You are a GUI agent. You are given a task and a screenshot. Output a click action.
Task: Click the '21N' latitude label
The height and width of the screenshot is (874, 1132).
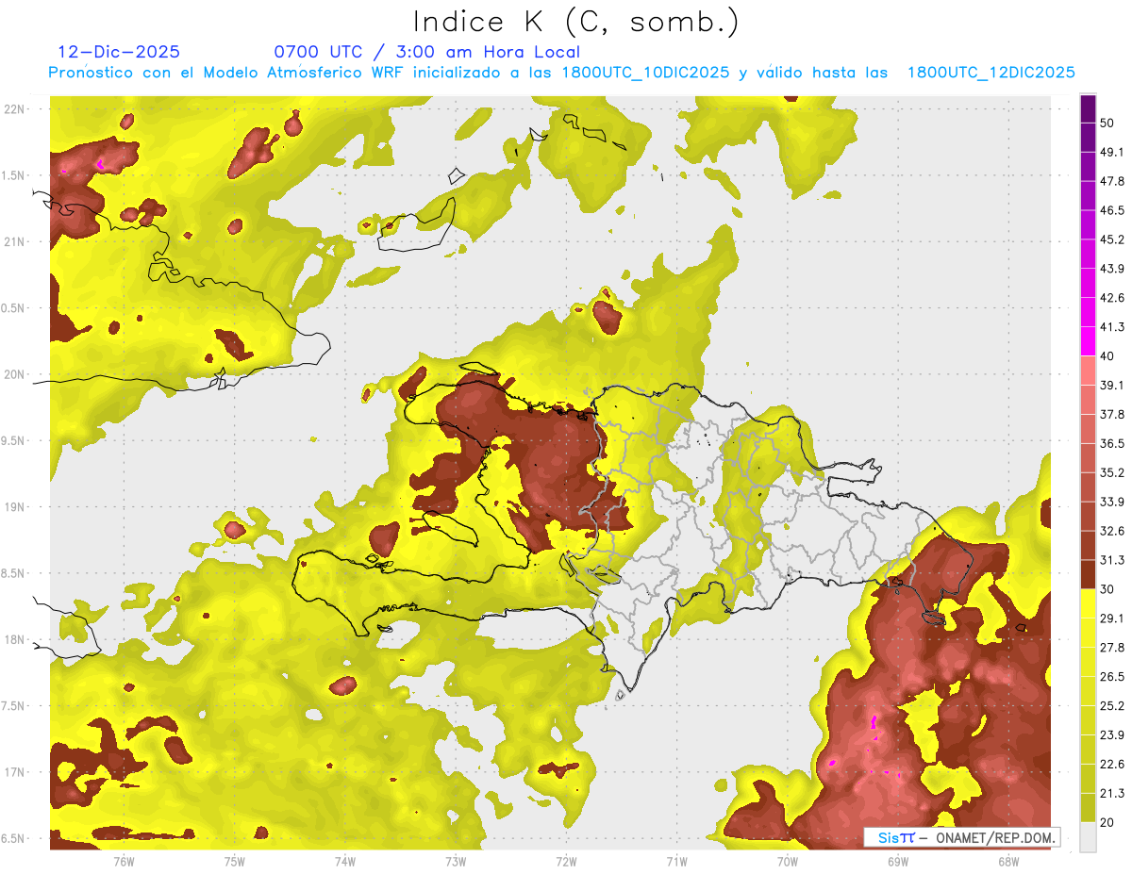click(x=14, y=241)
